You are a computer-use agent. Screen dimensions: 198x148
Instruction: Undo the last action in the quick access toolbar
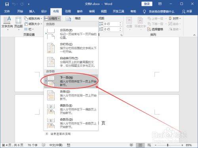coord(14,4)
